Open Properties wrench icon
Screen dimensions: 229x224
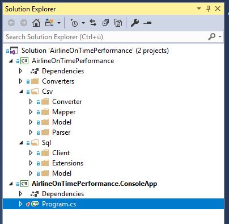[x=135, y=23]
